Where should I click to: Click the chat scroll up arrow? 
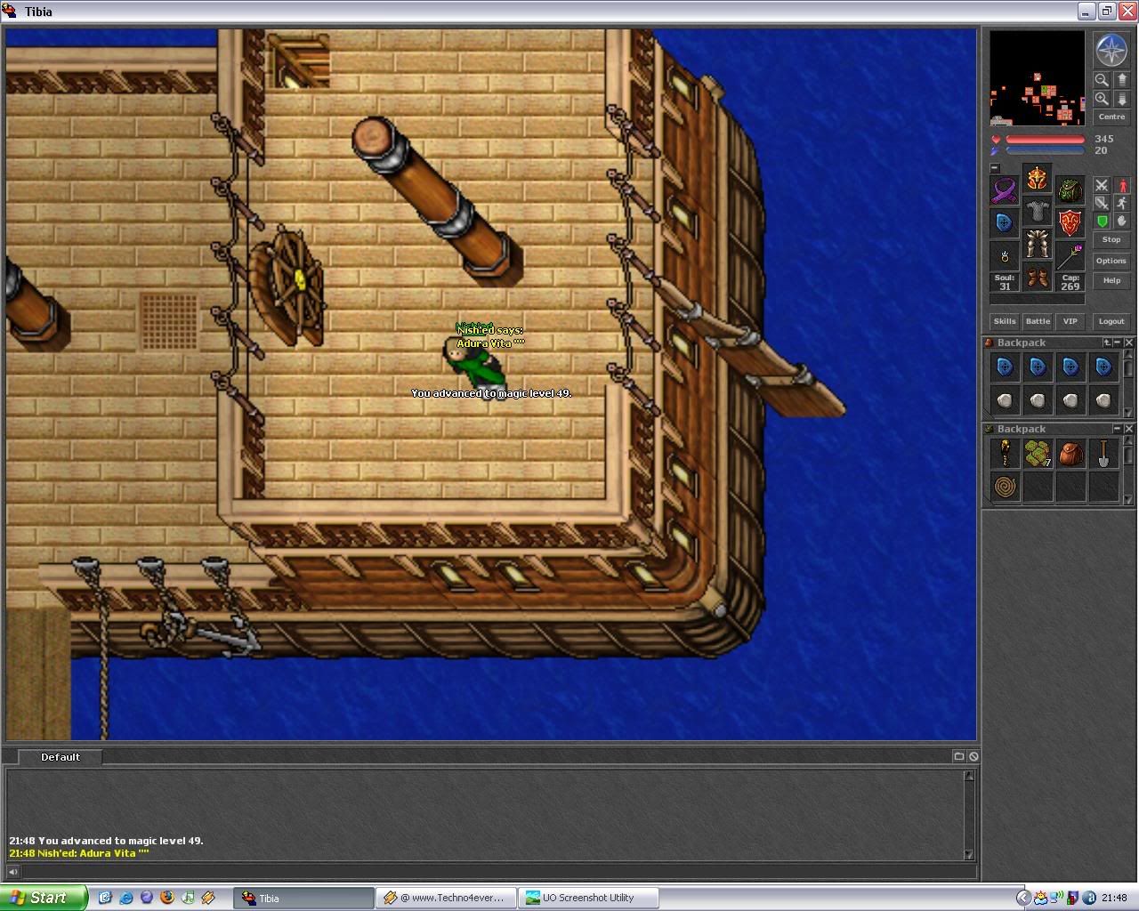[970, 777]
